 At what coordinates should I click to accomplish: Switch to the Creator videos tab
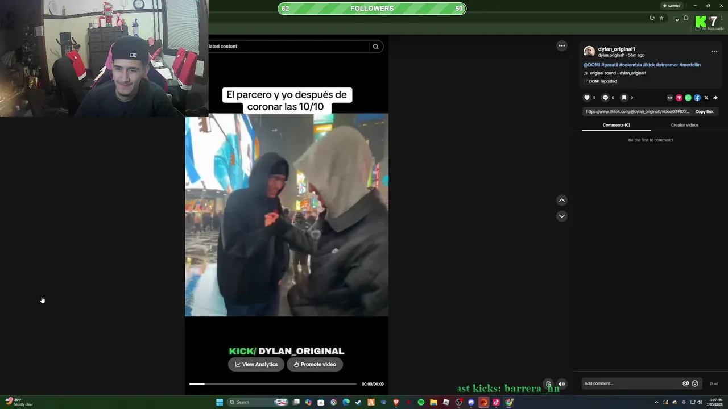(685, 125)
